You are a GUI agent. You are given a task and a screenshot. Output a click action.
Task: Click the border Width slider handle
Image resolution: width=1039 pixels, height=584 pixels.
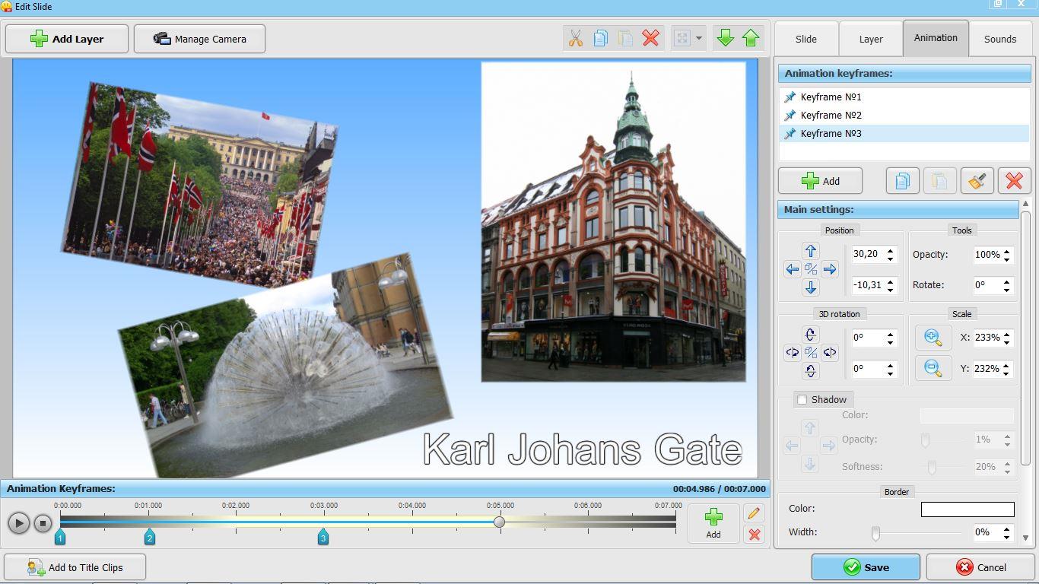coord(875,534)
